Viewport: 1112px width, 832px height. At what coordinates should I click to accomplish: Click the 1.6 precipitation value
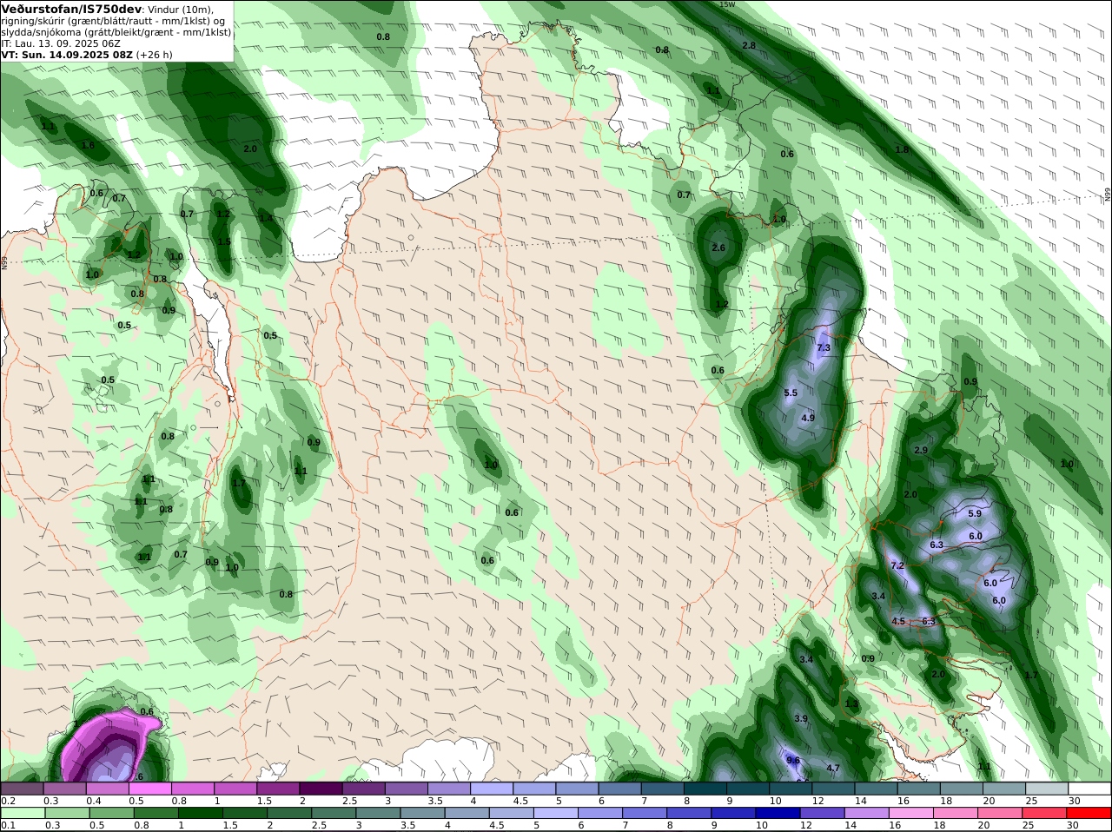click(x=88, y=145)
